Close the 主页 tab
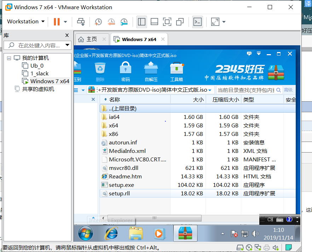Image resolution: width=312 pixels, height=252 pixels. click(x=104, y=39)
